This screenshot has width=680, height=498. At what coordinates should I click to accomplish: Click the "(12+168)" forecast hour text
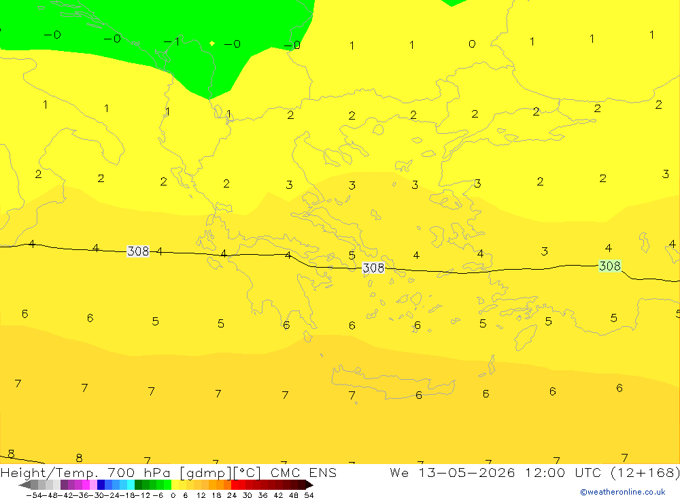(x=645, y=473)
